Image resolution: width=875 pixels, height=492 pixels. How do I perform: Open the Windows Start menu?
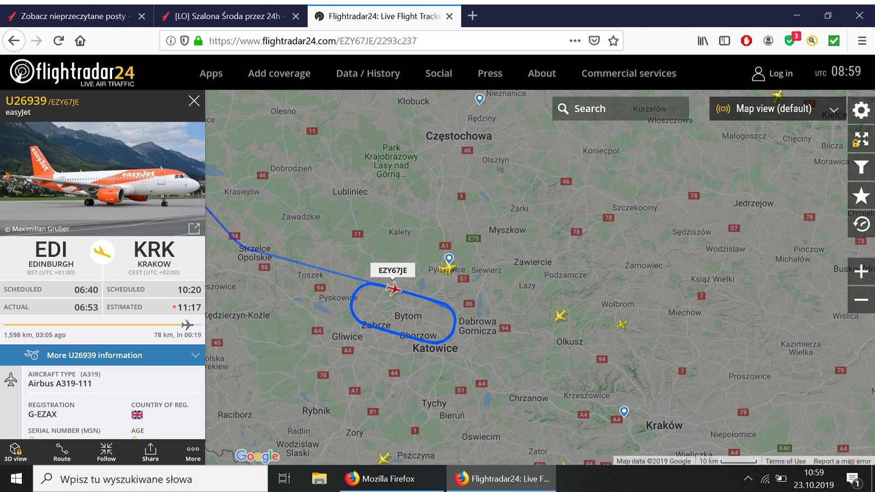pos(16,479)
